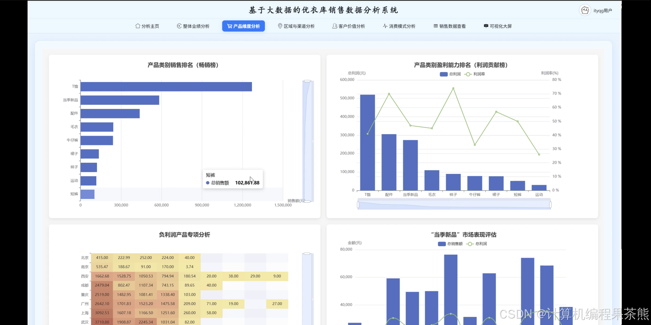Click the pulse icon beside 消费模式分析
651x325 pixels.
point(385,26)
